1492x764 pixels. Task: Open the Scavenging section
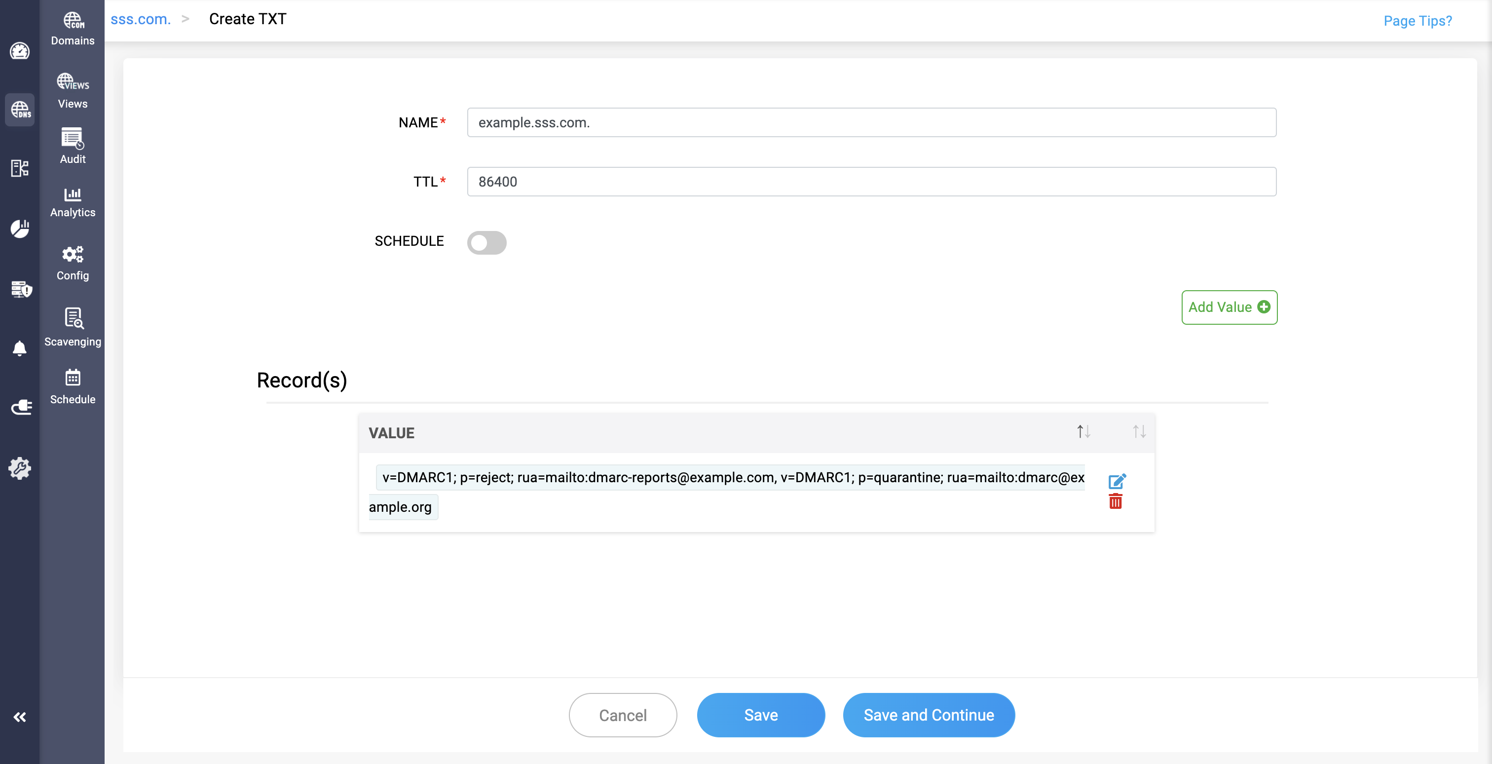coord(73,327)
